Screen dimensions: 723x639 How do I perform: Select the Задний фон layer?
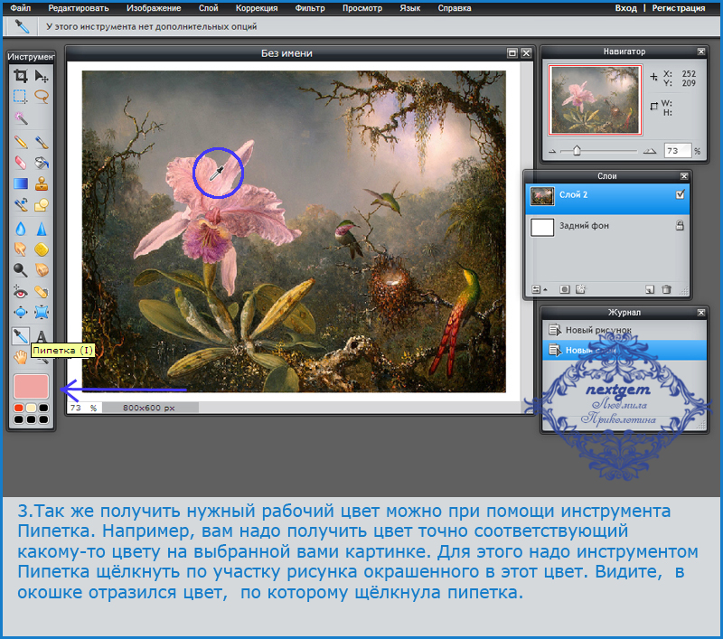607,226
